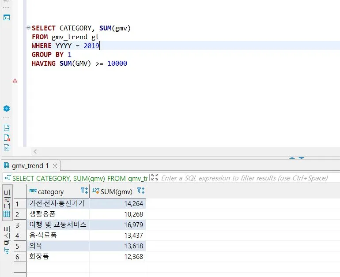
Task: Click cell 화장품
Action: 58,257
